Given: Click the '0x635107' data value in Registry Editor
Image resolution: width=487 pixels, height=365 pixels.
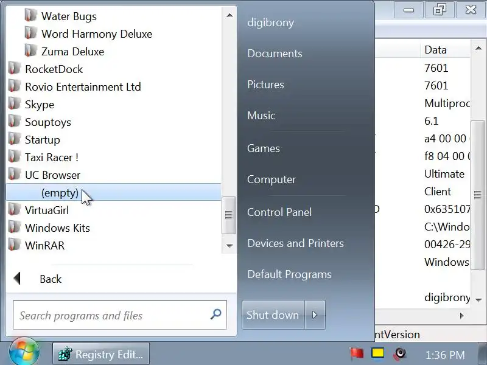Looking at the screenshot, I should [x=447, y=209].
